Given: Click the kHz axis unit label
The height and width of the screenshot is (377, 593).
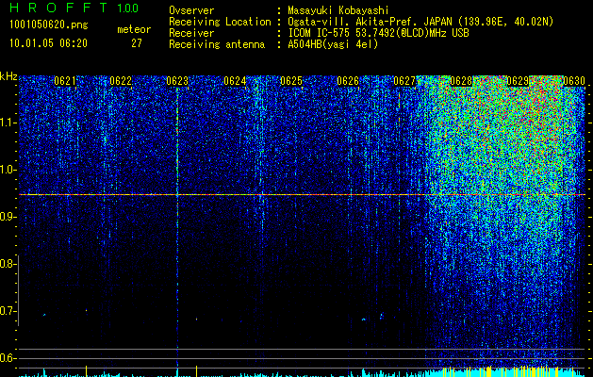Looking at the screenshot, I should click(x=8, y=76).
